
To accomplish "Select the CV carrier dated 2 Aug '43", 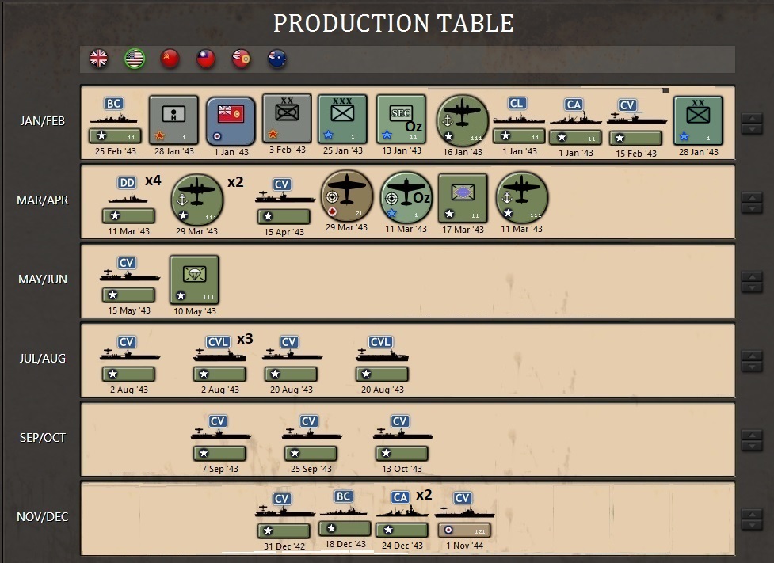I will (129, 358).
